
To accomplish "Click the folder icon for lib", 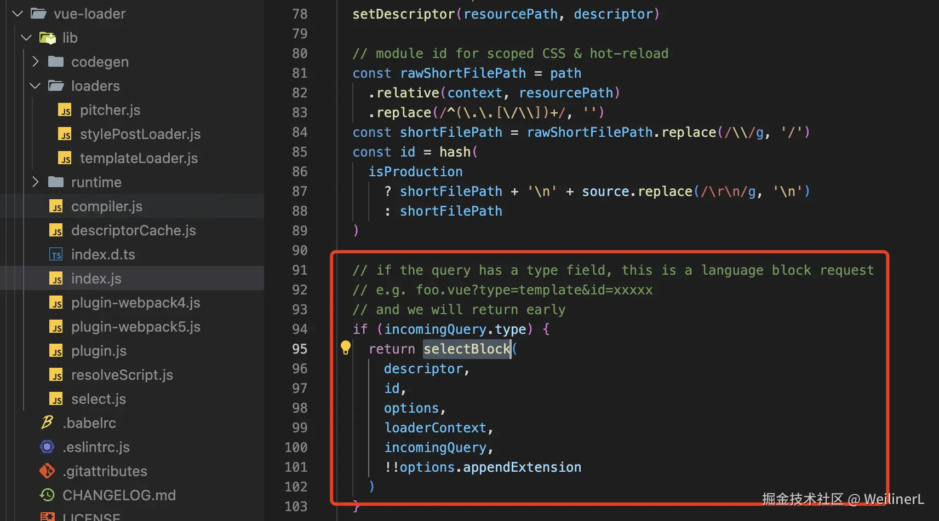I will [48, 38].
